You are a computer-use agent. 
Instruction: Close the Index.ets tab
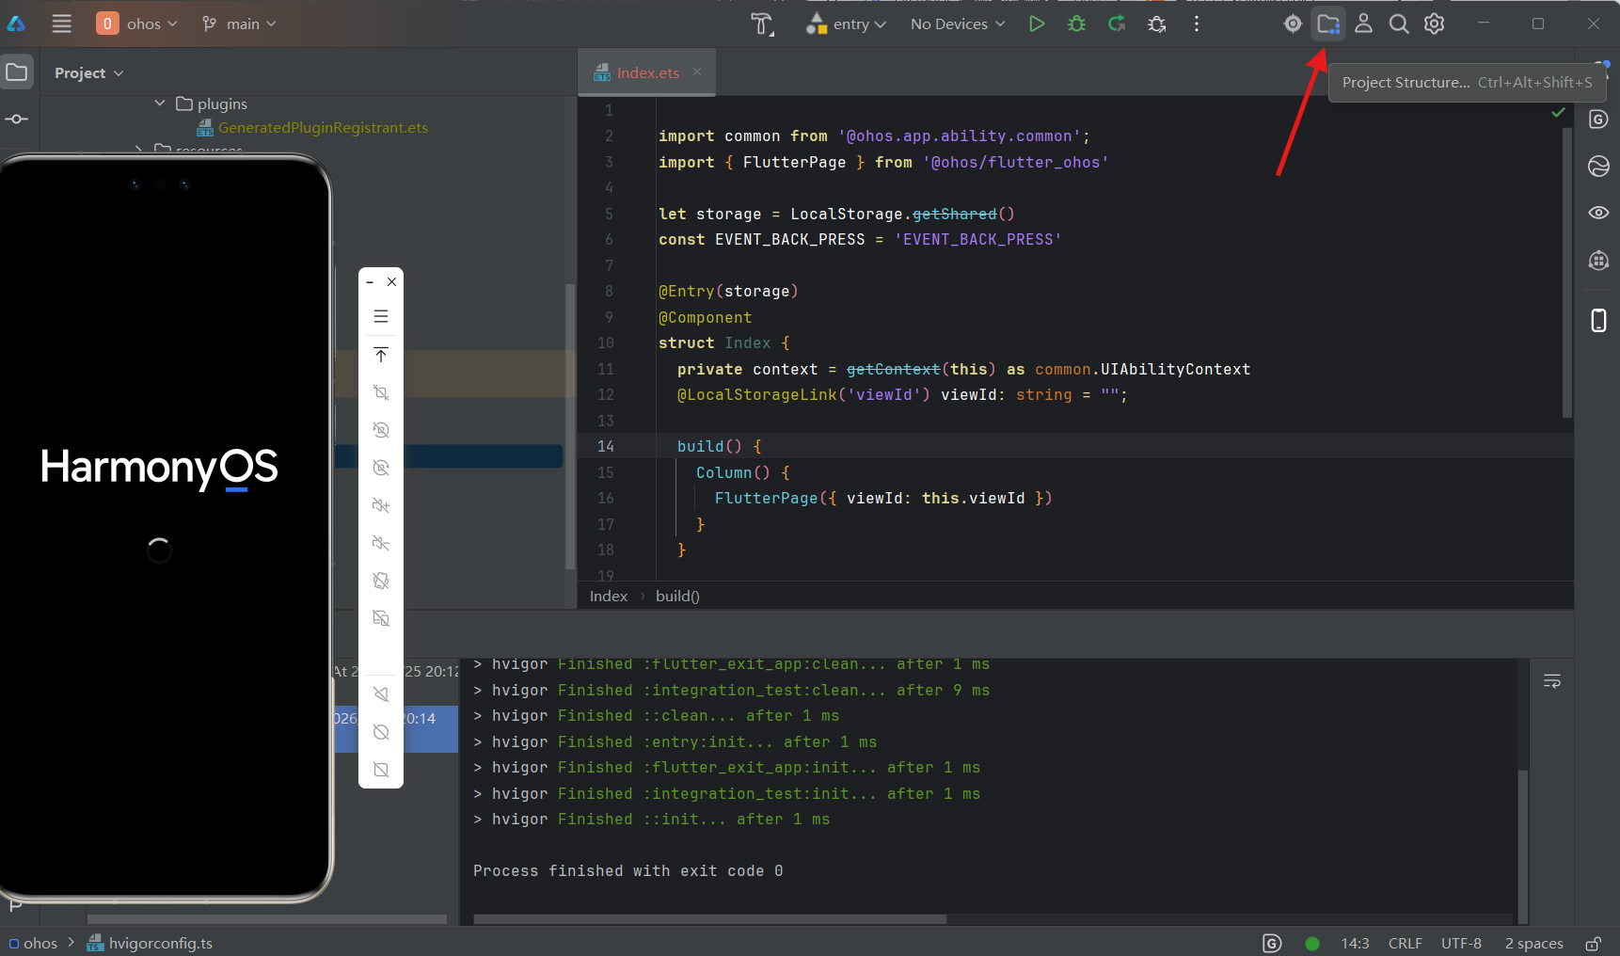tap(697, 72)
